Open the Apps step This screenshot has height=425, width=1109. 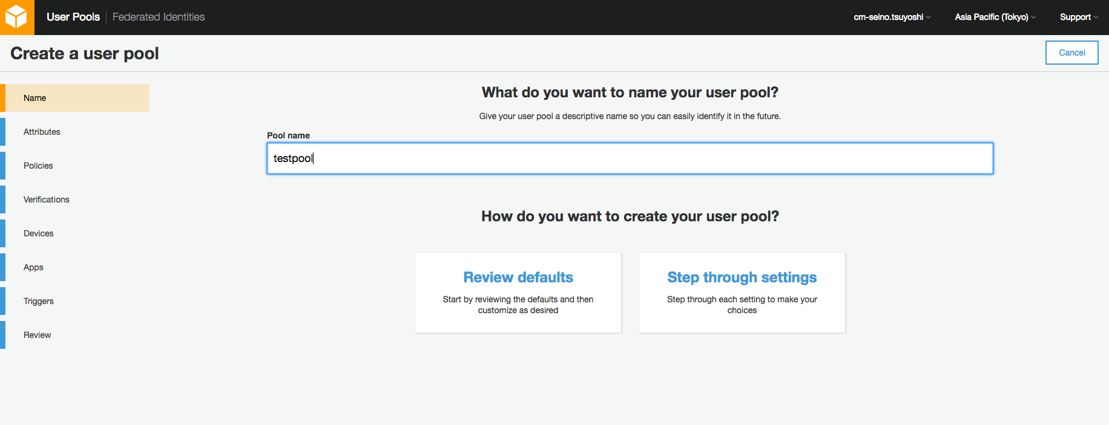coord(33,267)
